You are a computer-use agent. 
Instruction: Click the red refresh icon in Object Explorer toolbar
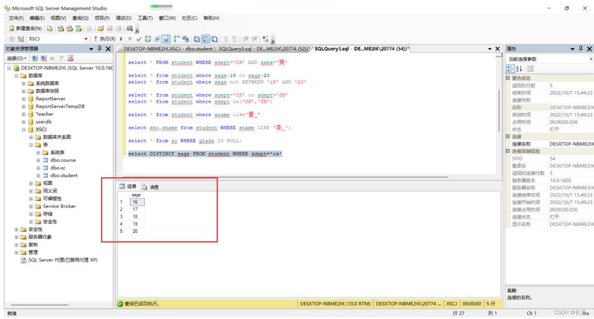click(x=70, y=58)
